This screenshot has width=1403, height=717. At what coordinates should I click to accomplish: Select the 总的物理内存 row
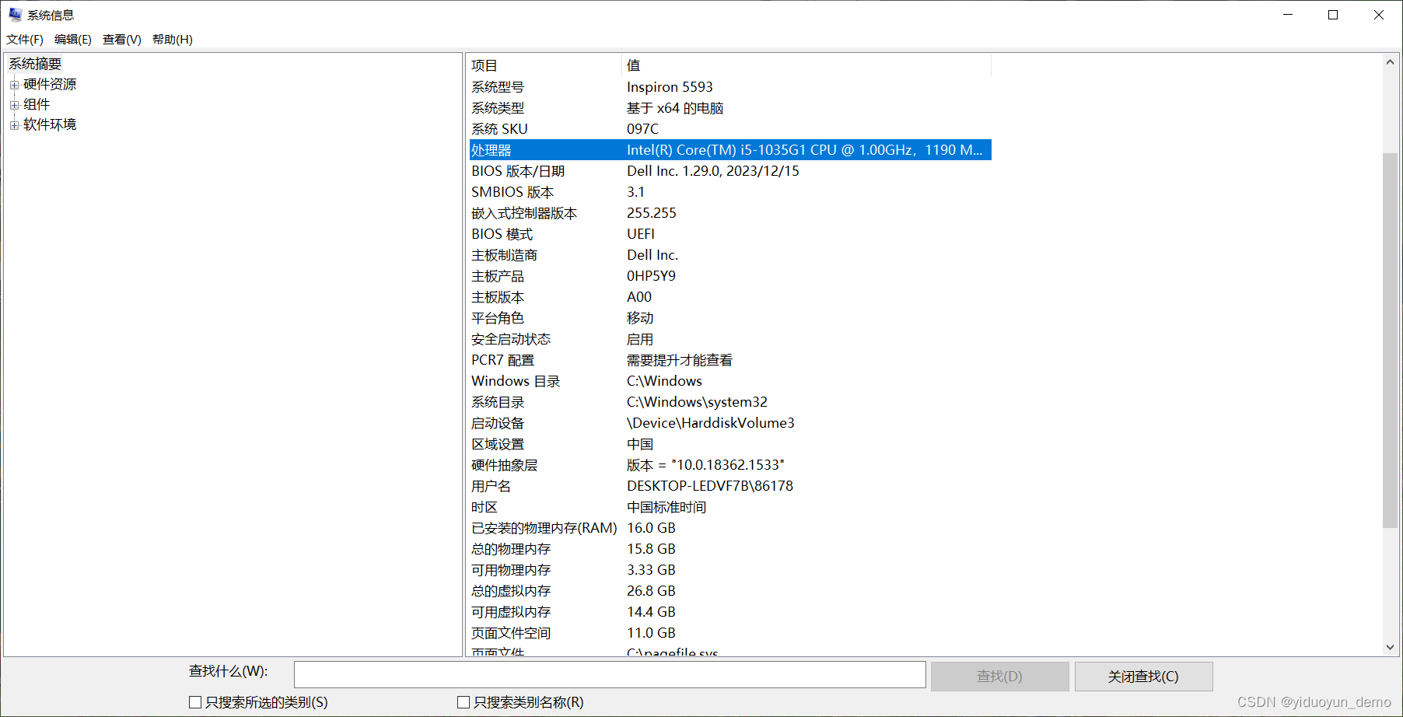730,549
